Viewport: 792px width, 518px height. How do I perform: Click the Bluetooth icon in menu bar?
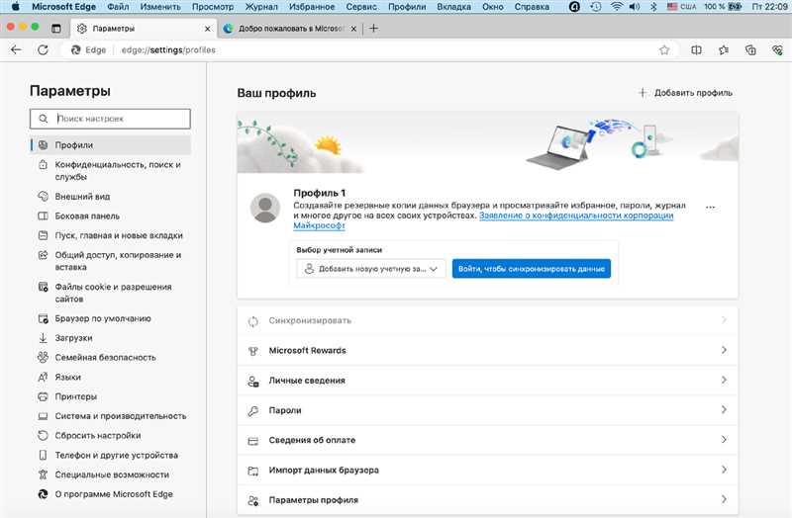coord(653,7)
